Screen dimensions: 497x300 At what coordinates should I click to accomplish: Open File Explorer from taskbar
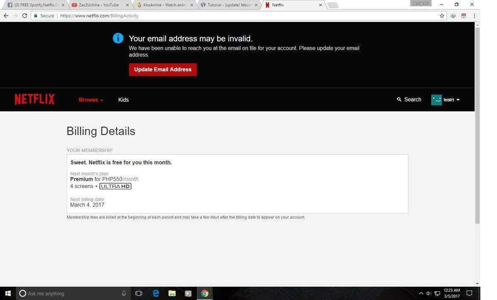point(172,293)
